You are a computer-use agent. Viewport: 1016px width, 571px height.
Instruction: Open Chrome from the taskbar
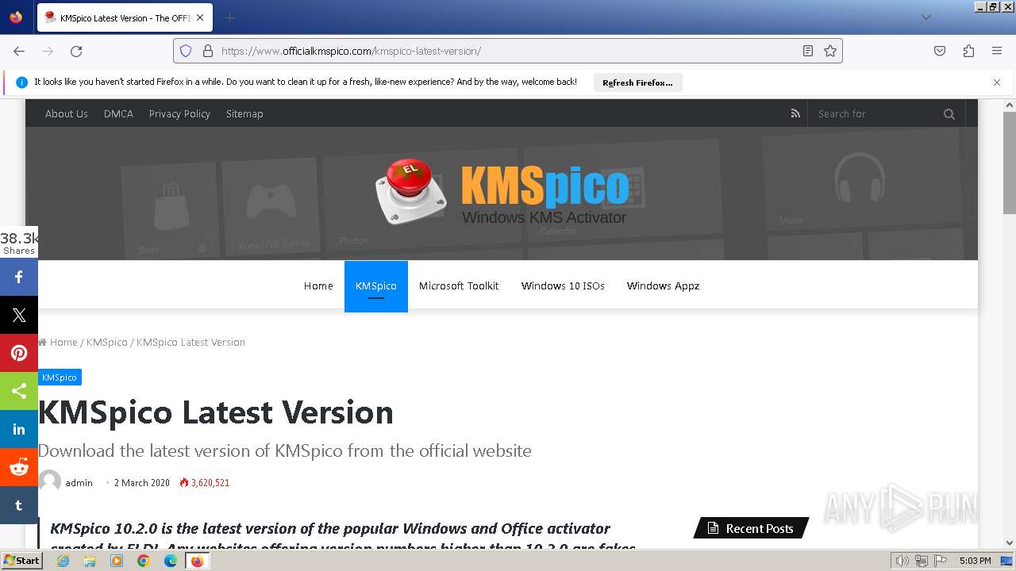[143, 561]
